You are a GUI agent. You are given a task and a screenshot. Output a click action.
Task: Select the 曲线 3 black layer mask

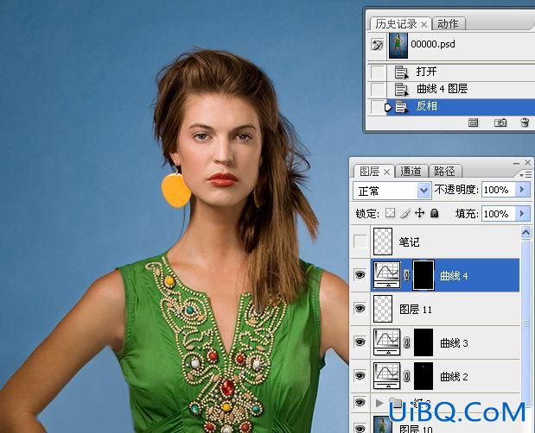[424, 342]
